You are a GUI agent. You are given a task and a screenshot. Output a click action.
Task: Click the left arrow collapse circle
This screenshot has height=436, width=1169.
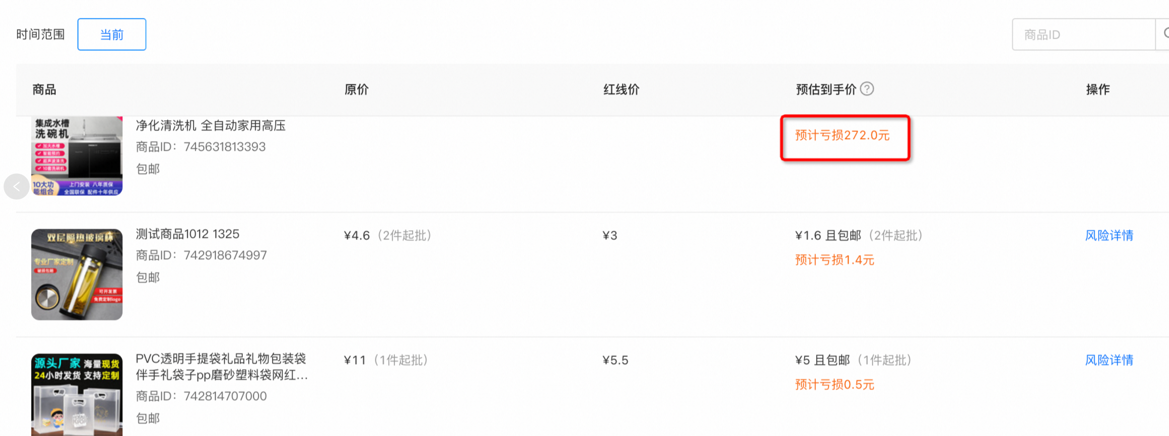point(17,186)
